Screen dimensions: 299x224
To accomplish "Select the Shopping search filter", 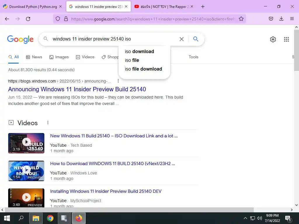I will (x=110, y=57).
